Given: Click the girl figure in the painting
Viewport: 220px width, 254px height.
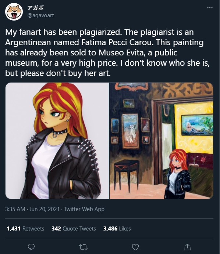Looking at the screenshot, I should tap(178, 174).
